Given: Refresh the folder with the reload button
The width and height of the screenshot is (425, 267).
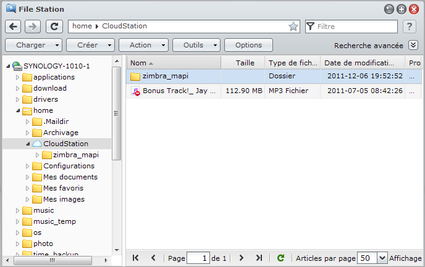Looking at the screenshot, I should click(x=54, y=27).
